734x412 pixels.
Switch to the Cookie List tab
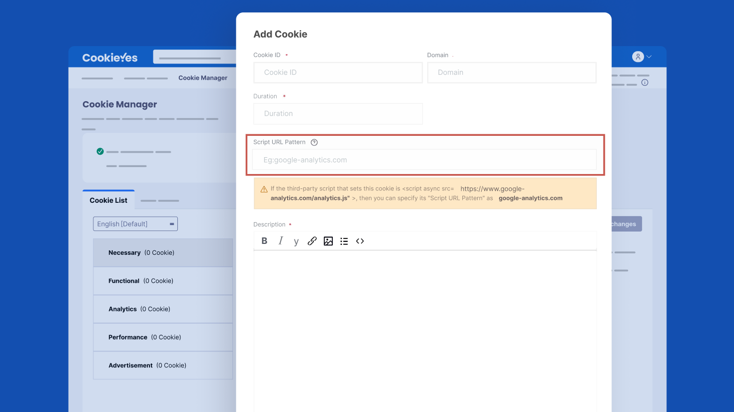pyautogui.click(x=109, y=200)
